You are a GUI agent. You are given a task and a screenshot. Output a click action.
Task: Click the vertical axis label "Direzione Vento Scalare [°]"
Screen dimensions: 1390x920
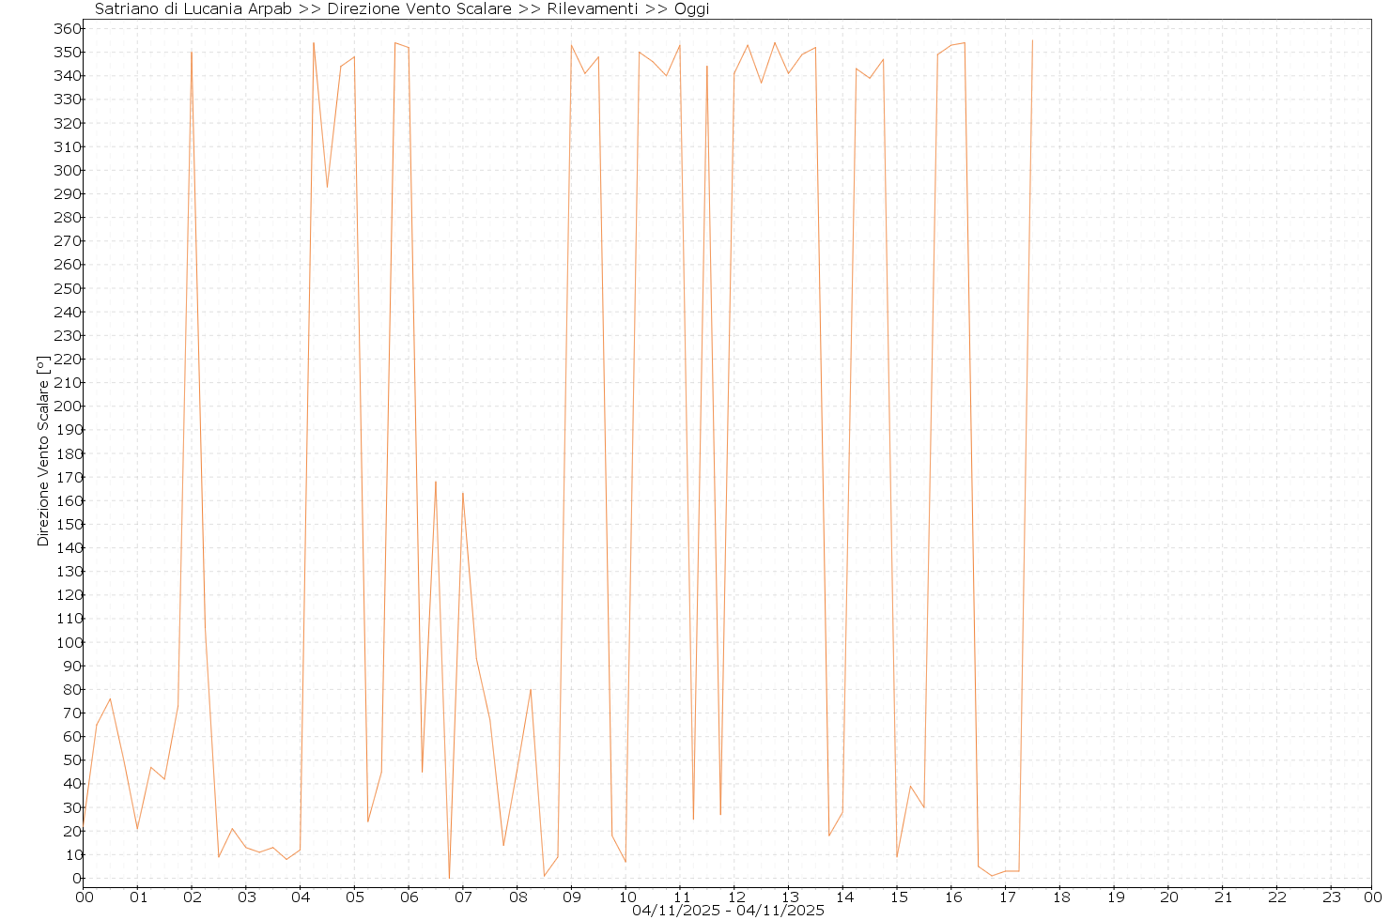click(x=42, y=451)
